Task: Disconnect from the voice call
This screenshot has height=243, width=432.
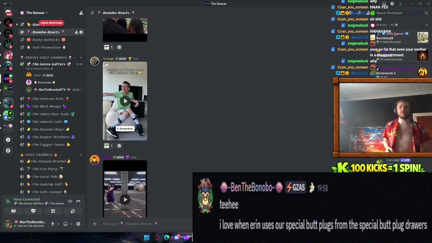Action: (78, 201)
